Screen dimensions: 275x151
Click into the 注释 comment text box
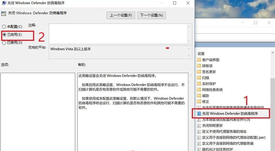pos(118,34)
